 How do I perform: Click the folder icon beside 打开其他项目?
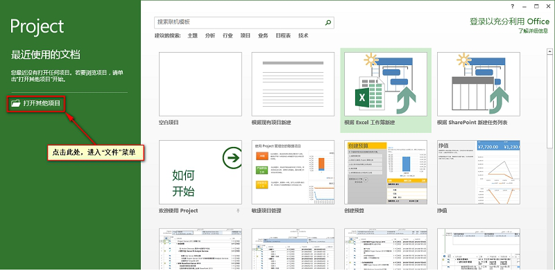(x=15, y=103)
